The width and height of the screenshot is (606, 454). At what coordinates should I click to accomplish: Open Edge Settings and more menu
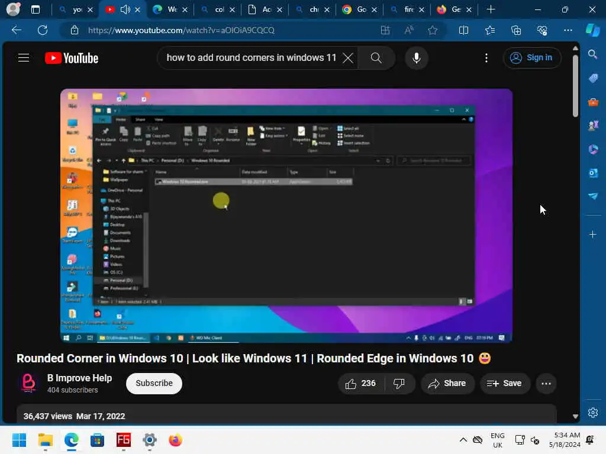pyautogui.click(x=568, y=30)
